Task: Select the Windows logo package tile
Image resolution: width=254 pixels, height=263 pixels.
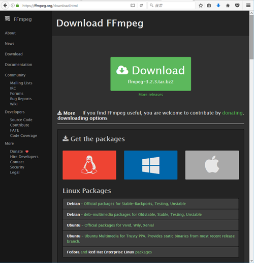Action: (151, 165)
